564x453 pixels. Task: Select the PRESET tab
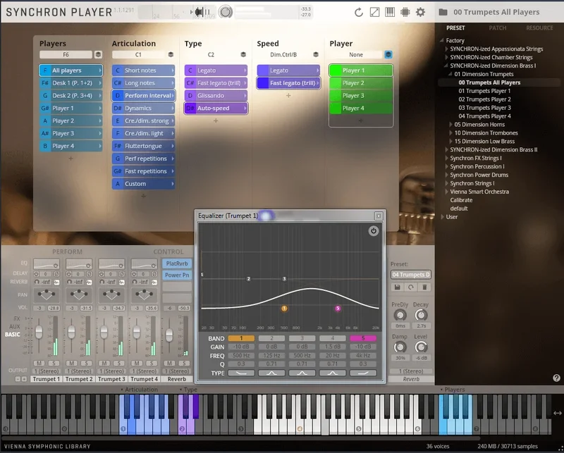[455, 28]
